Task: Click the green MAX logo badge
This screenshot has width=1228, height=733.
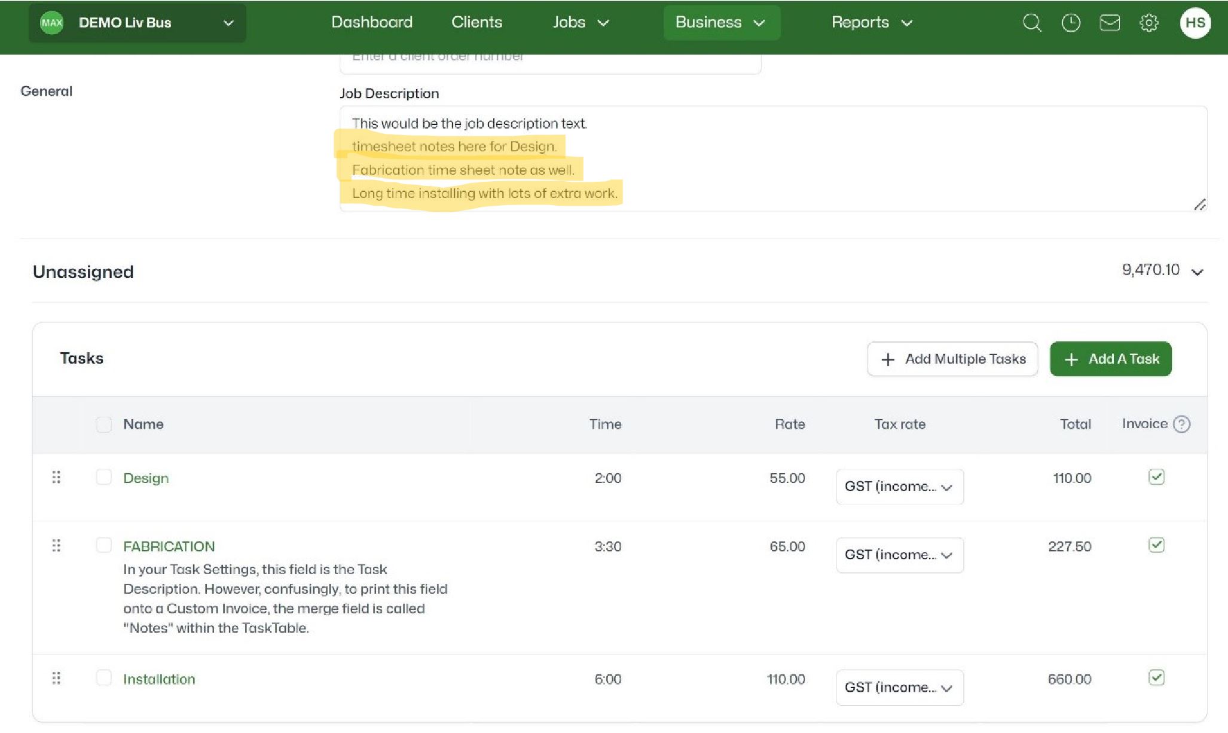Action: pos(51,23)
